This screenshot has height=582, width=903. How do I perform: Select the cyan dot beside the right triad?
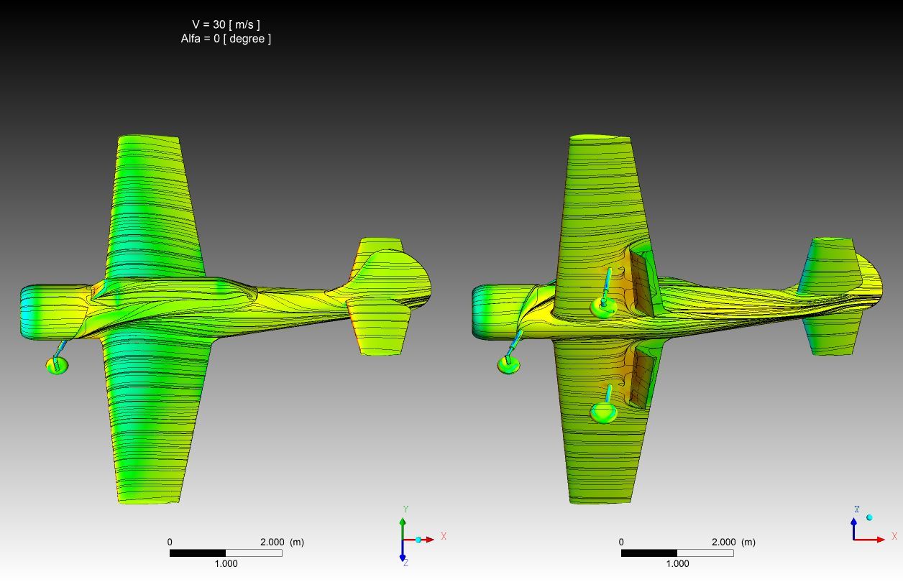tap(869, 517)
